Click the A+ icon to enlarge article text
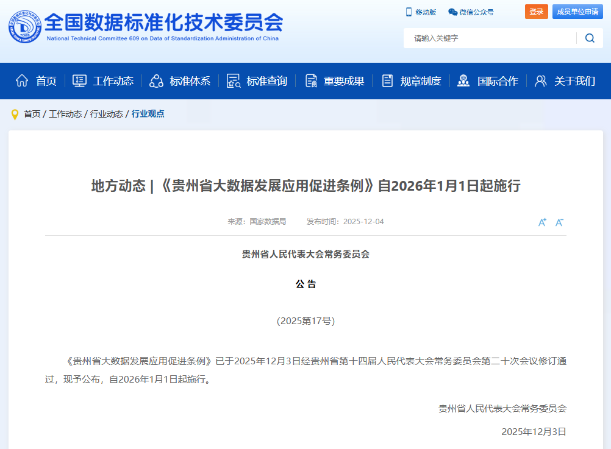 click(541, 222)
